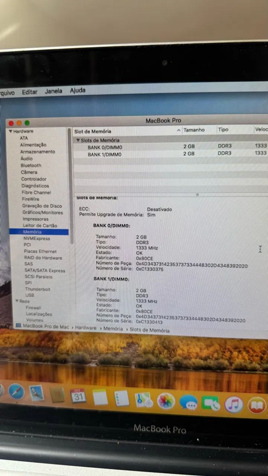Select Diagnósticos in the sidebar
This screenshot has height=476, width=268.
[35, 186]
